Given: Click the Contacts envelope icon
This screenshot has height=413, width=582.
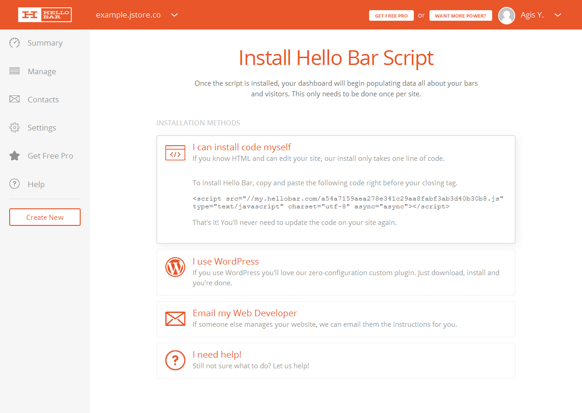Looking at the screenshot, I should tap(15, 99).
